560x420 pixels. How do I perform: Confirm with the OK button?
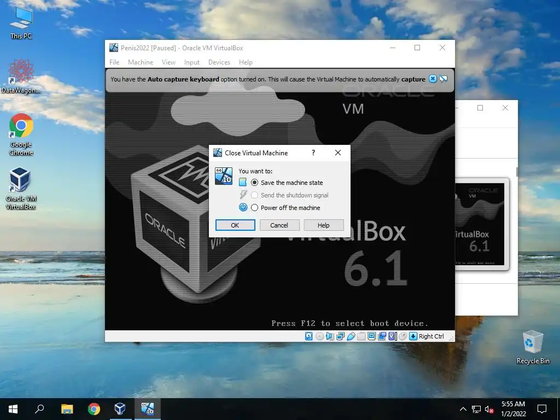235,225
